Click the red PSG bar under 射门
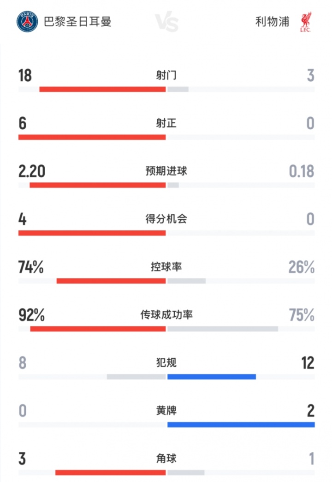The height and width of the screenshot is (482, 332). coord(102,89)
